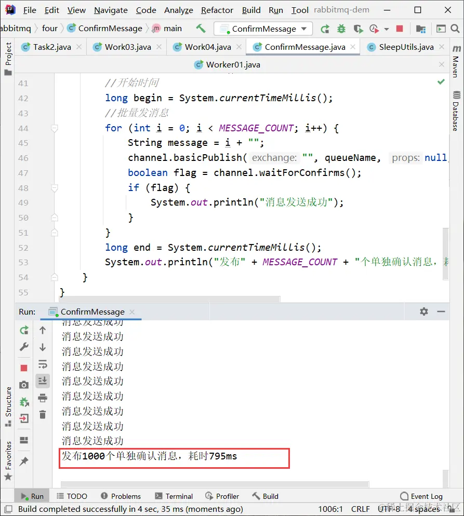This screenshot has height=516, width=464.
Task: Open the View menu
Action: point(76,10)
